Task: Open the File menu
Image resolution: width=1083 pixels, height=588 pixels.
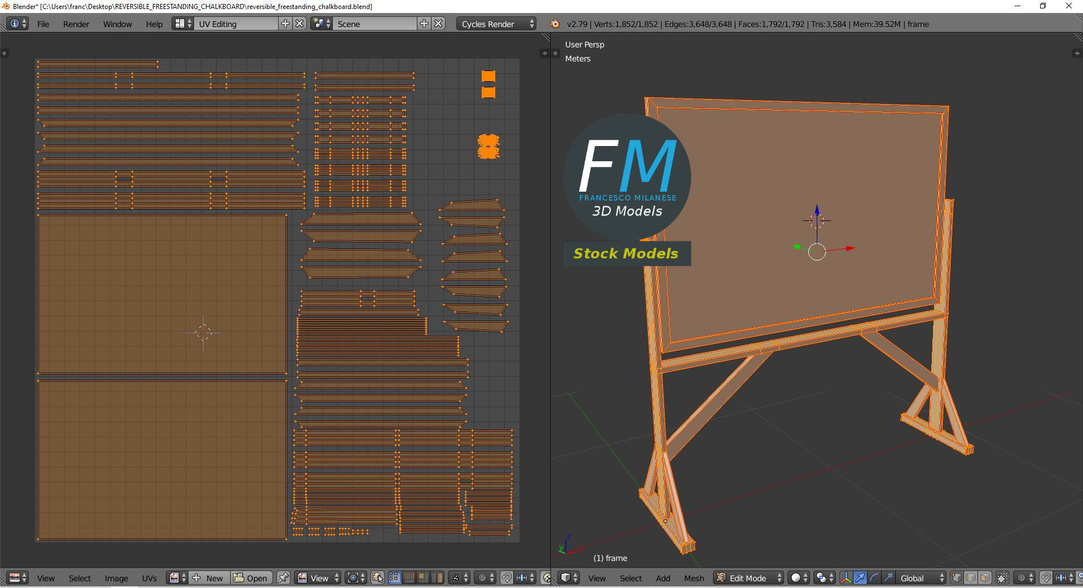Action: [x=43, y=24]
